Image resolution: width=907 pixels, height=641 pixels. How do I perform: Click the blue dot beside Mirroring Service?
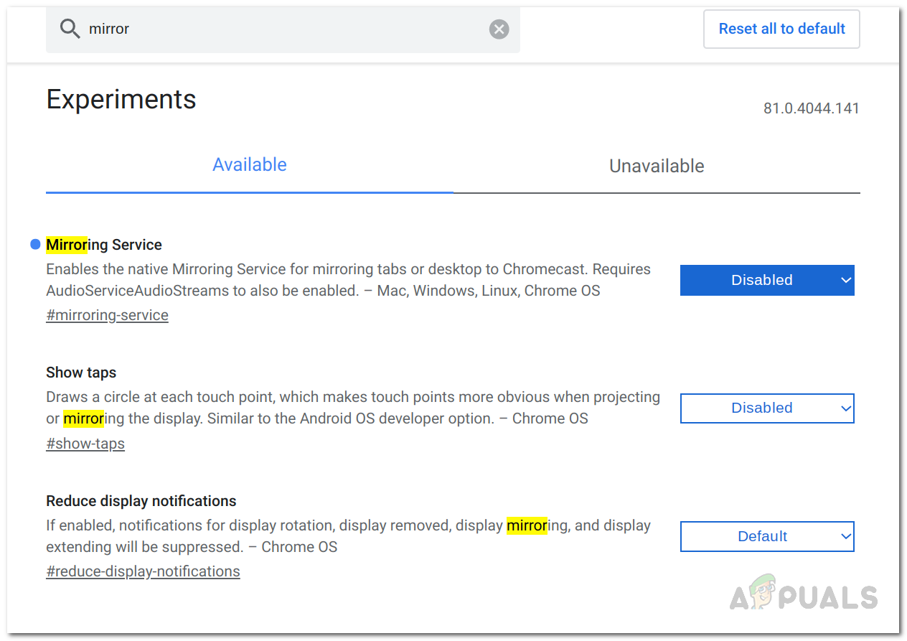pos(35,245)
